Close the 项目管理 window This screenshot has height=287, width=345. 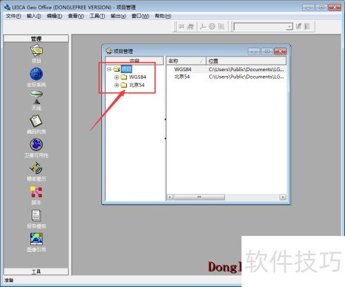[280, 51]
